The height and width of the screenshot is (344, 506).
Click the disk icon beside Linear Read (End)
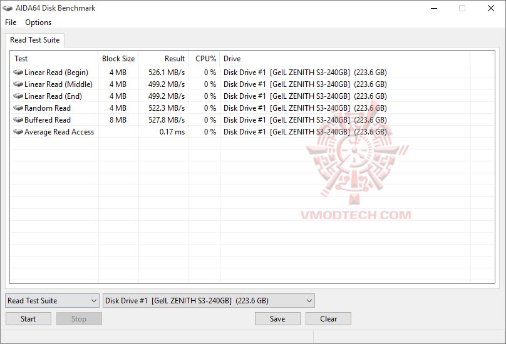[x=18, y=96]
